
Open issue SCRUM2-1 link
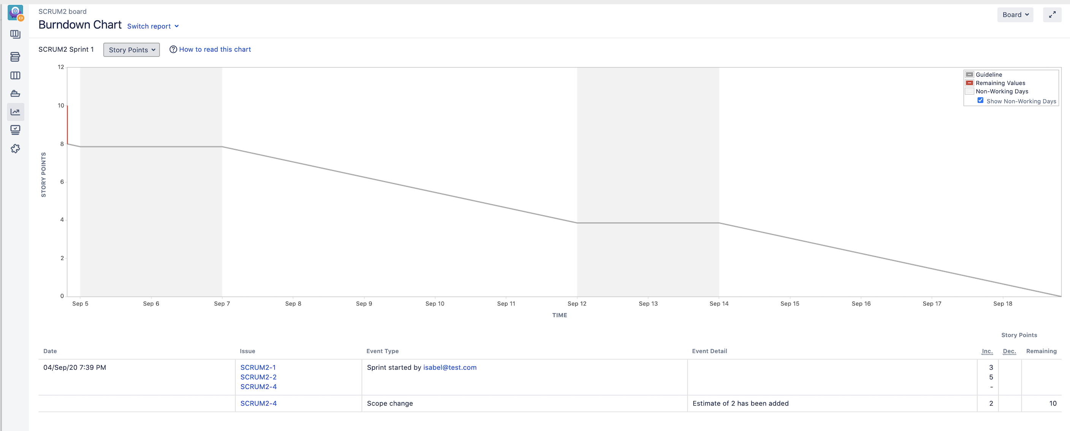(258, 368)
